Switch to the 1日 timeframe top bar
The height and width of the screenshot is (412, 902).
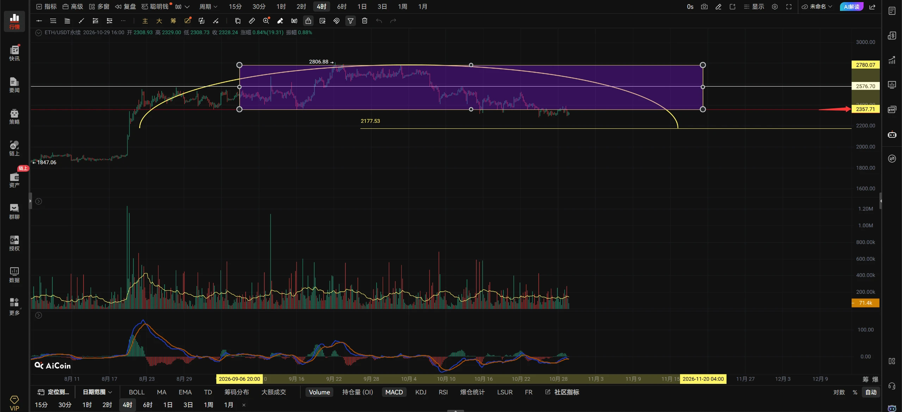pyautogui.click(x=362, y=7)
